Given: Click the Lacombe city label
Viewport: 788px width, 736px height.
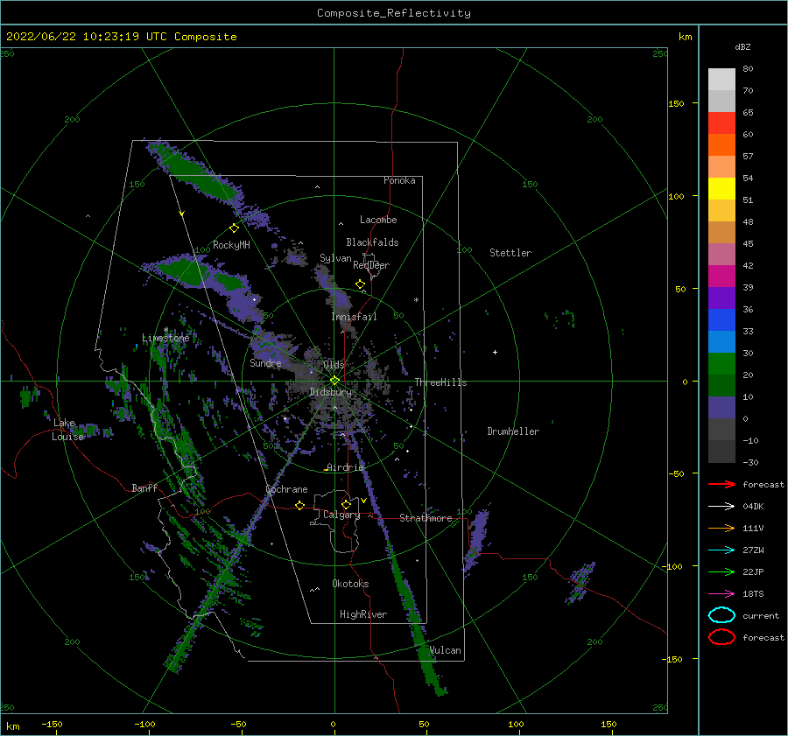Looking at the screenshot, I should click(x=378, y=220).
